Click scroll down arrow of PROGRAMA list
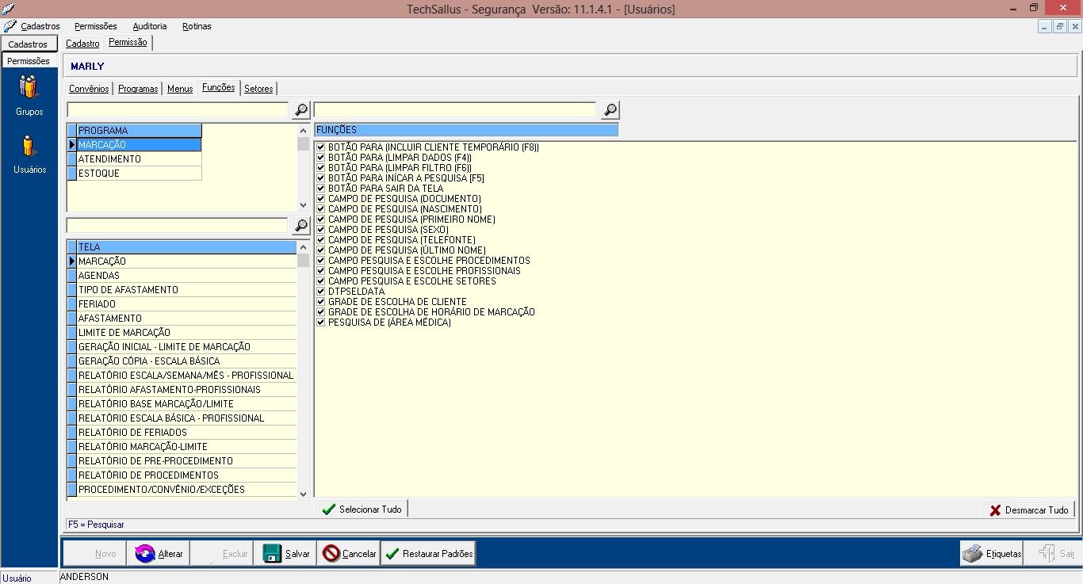 tap(303, 205)
